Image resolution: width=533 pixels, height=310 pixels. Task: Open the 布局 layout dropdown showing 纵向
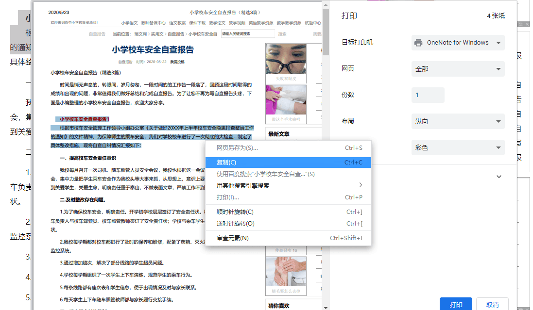[458, 121]
